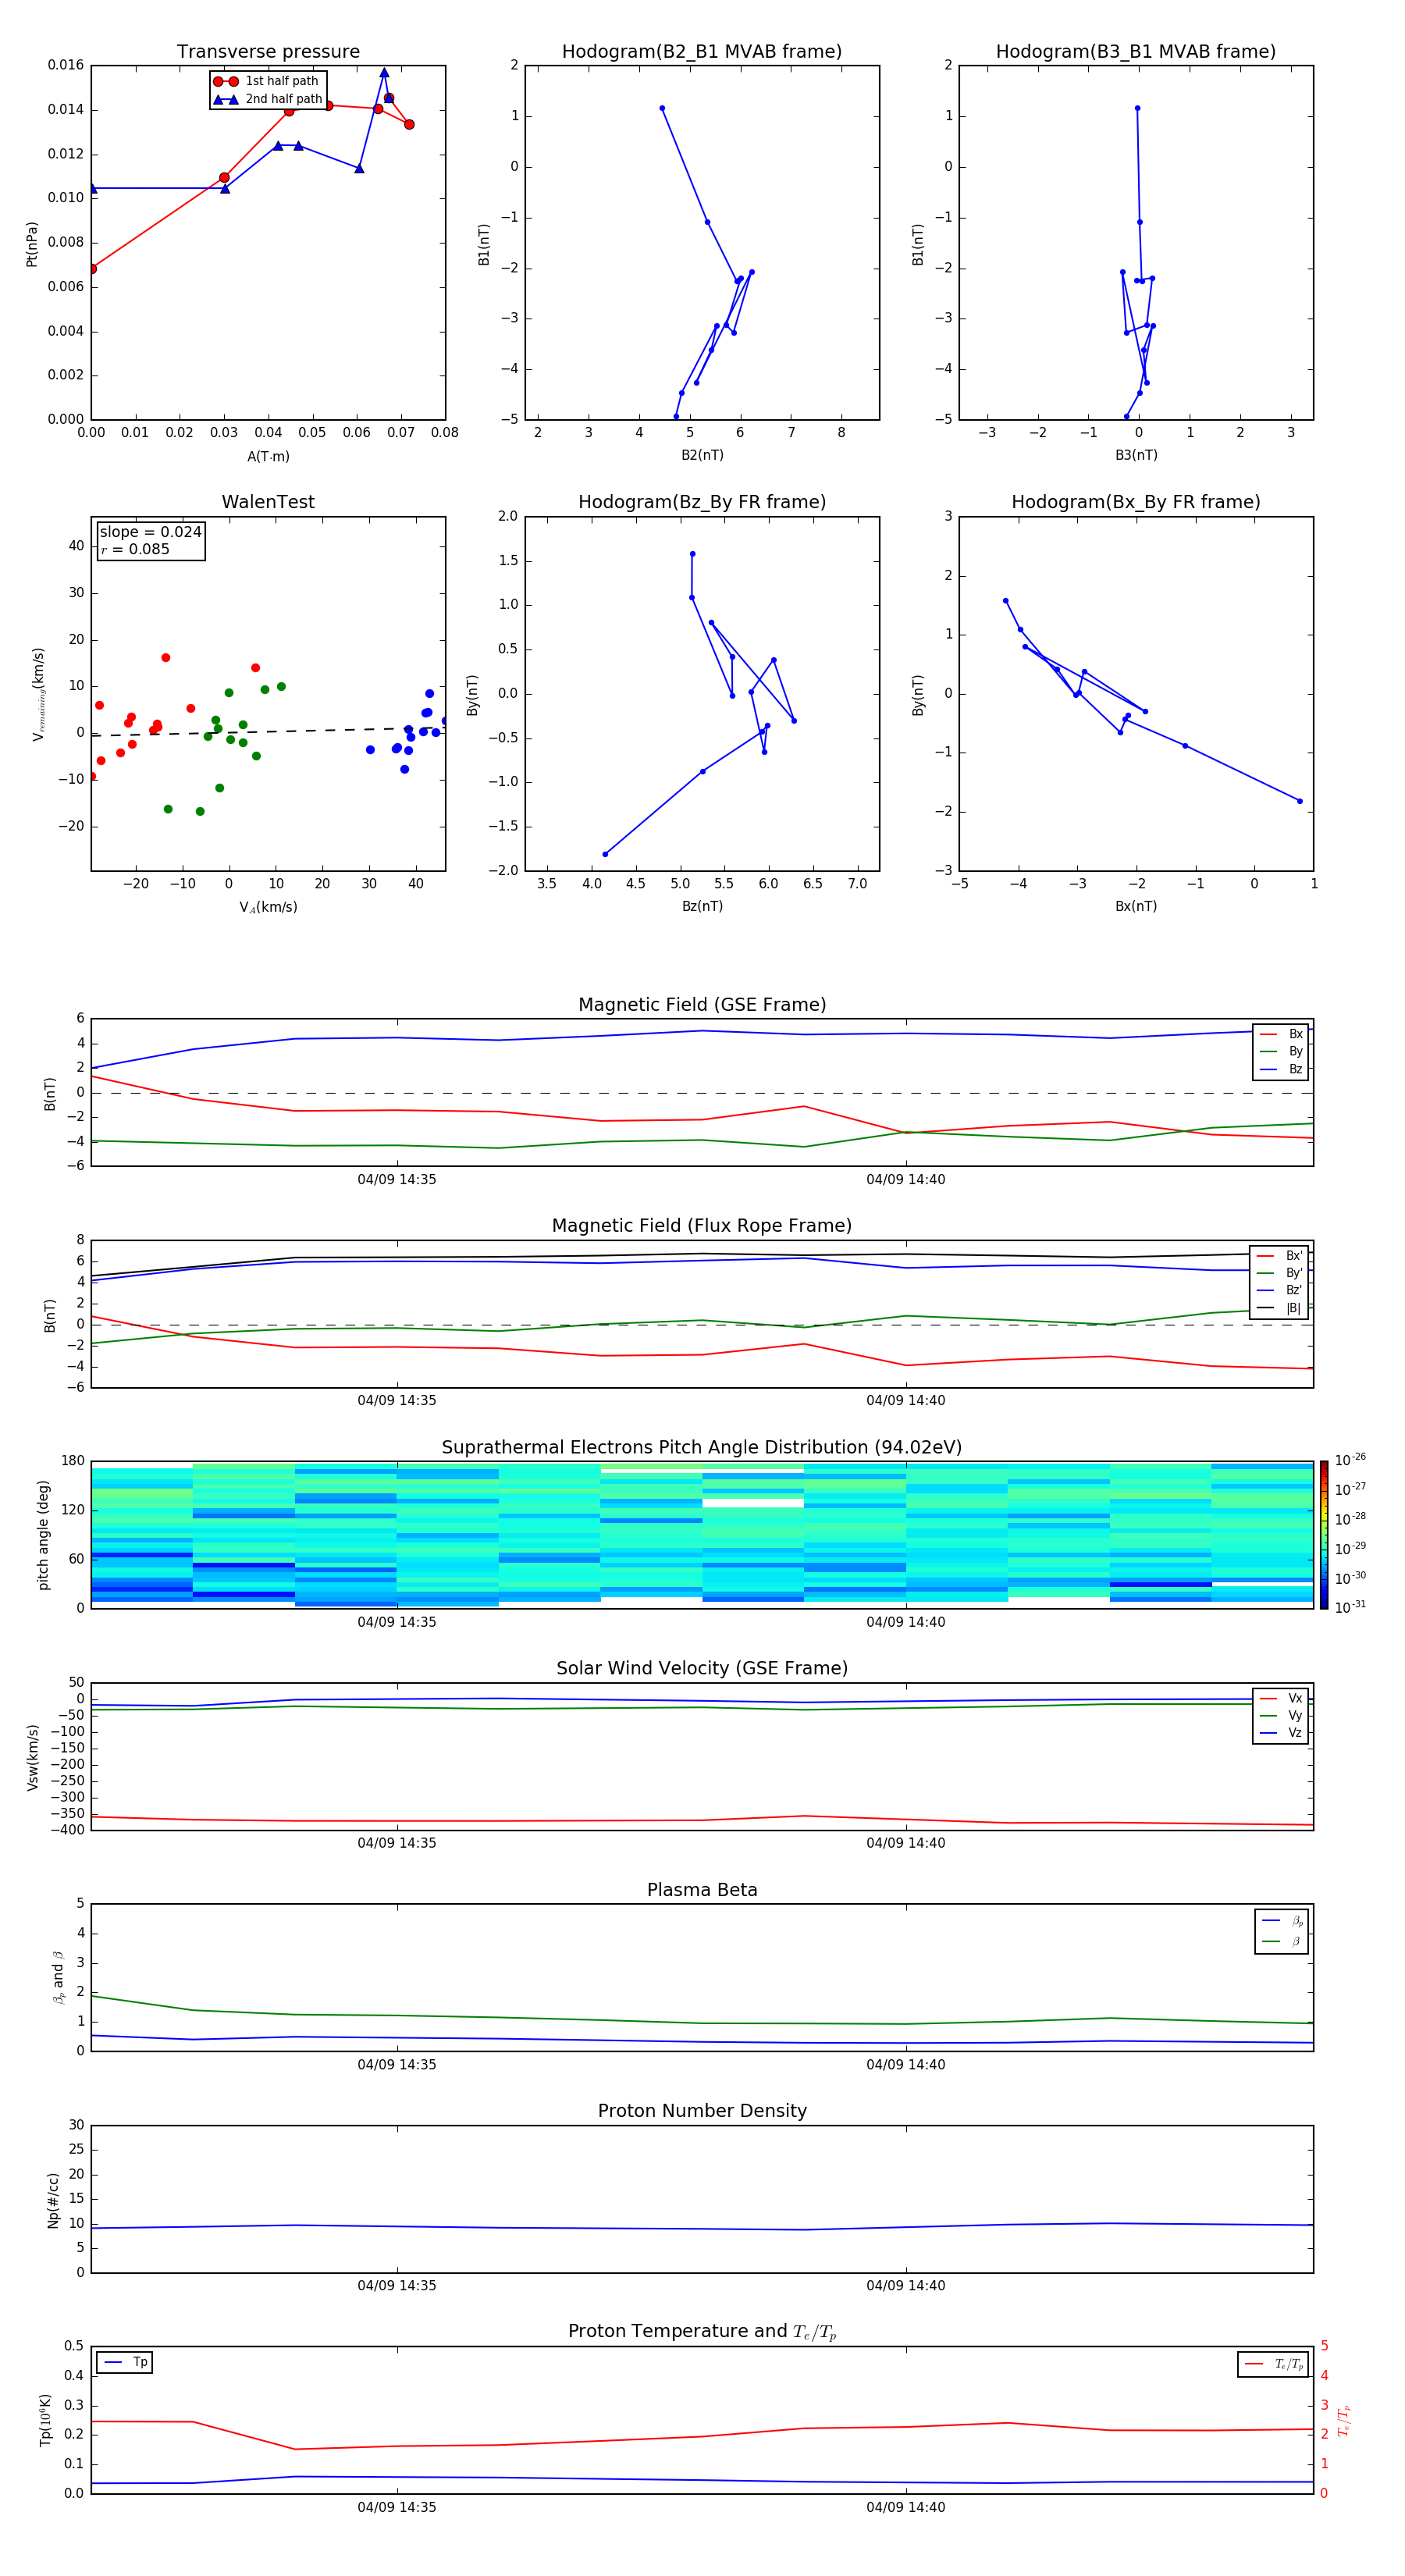Viewport: 1405px width, 2576px height.
Task: Select Bz' in the flux rope legend
Action: (x=1280, y=1290)
